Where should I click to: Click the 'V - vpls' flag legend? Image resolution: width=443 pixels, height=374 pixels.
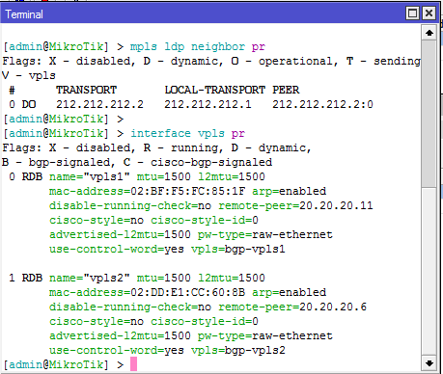coord(29,76)
